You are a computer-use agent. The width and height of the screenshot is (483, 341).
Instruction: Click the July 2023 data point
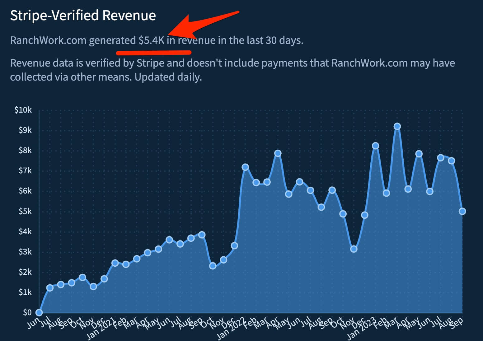[440, 158]
